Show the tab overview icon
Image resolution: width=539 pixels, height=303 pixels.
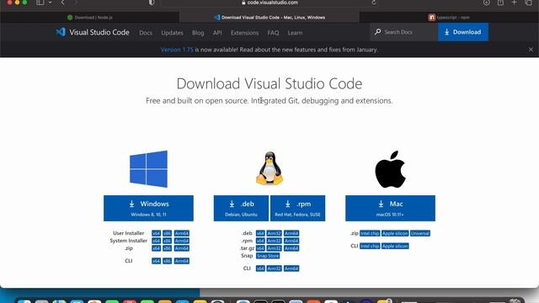coord(529,3)
